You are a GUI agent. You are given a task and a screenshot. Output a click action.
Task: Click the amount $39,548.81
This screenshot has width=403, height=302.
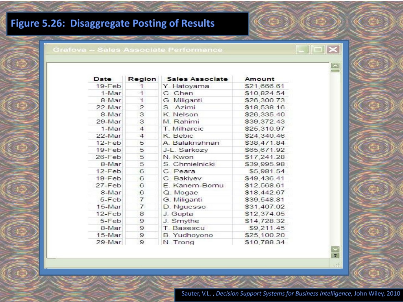264,199
